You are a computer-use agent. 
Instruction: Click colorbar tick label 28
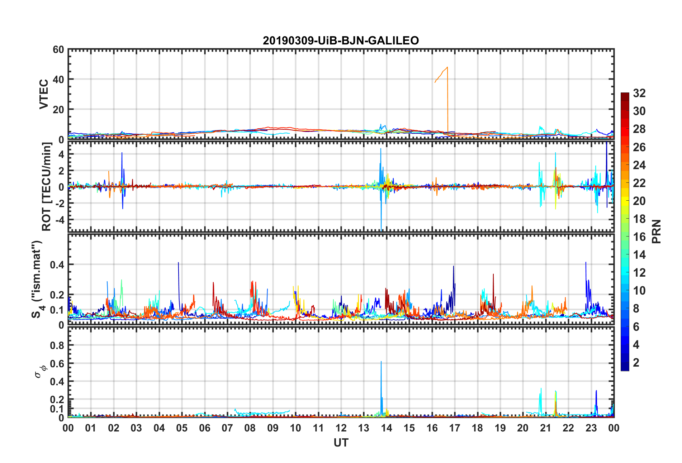coord(639,129)
